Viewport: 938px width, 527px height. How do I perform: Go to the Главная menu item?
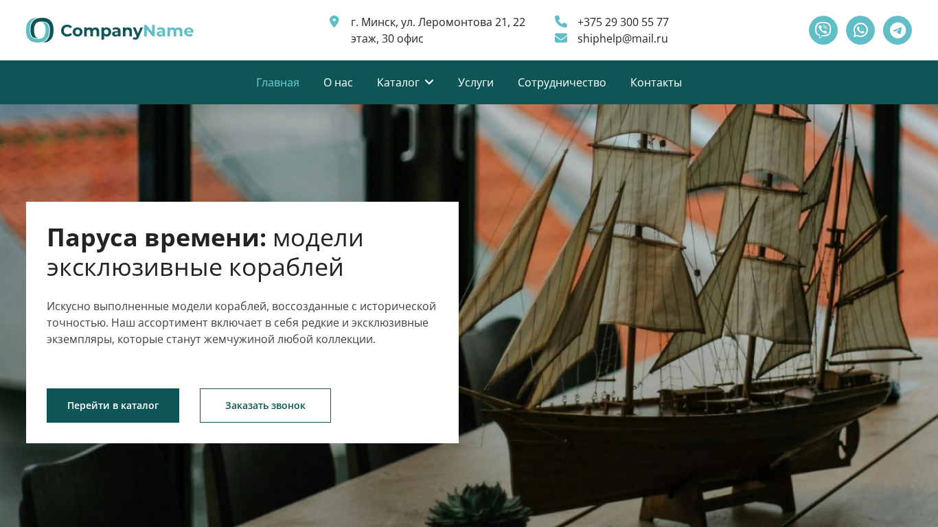tap(277, 82)
